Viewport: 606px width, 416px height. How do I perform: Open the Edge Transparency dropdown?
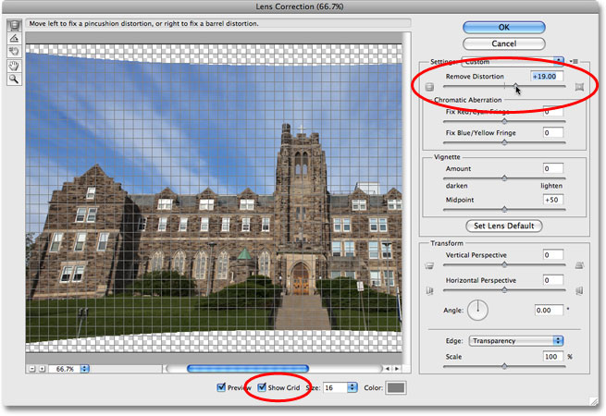pos(515,341)
